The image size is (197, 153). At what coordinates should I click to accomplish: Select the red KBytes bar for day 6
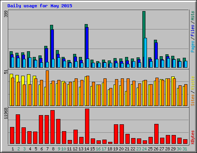click(41, 130)
